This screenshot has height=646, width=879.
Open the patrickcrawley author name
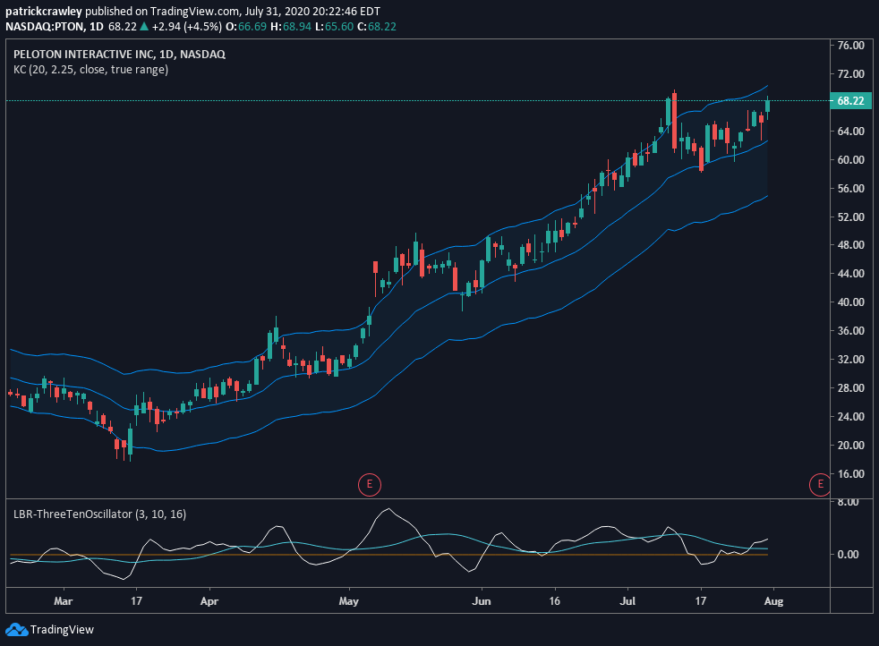(44, 12)
